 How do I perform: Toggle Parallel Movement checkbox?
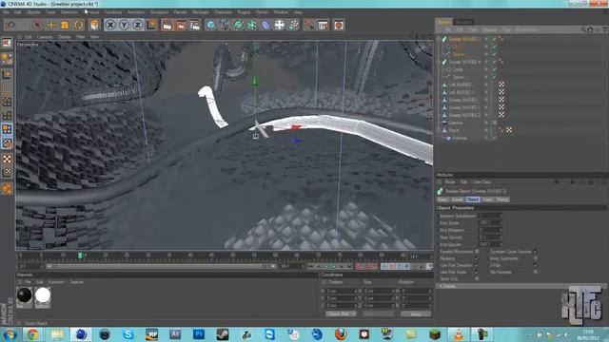click(477, 252)
